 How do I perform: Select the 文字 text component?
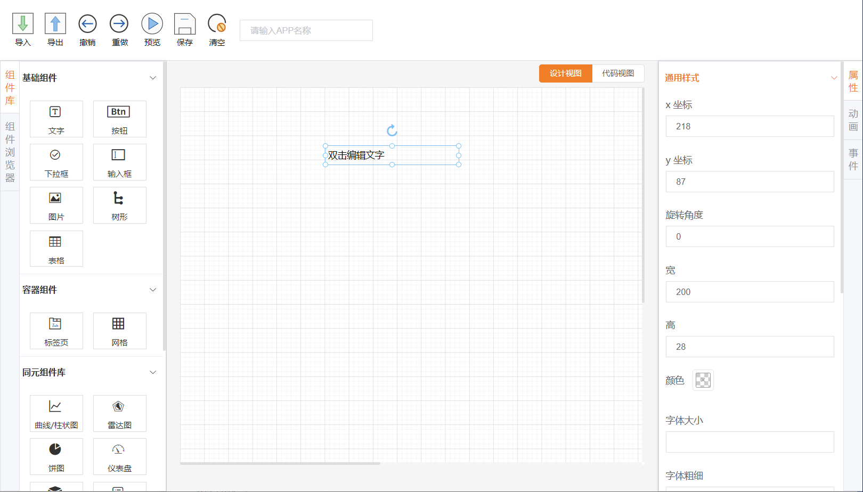coord(56,119)
